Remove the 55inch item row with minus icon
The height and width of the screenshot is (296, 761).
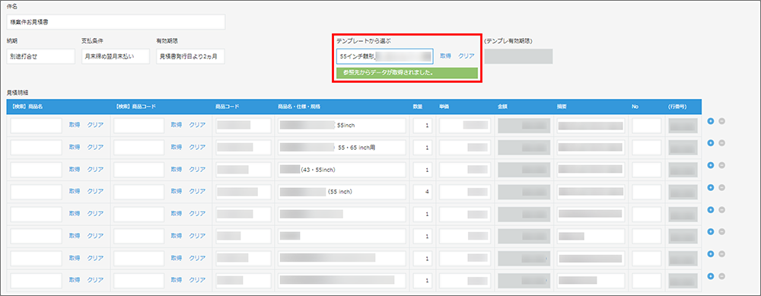(x=721, y=121)
